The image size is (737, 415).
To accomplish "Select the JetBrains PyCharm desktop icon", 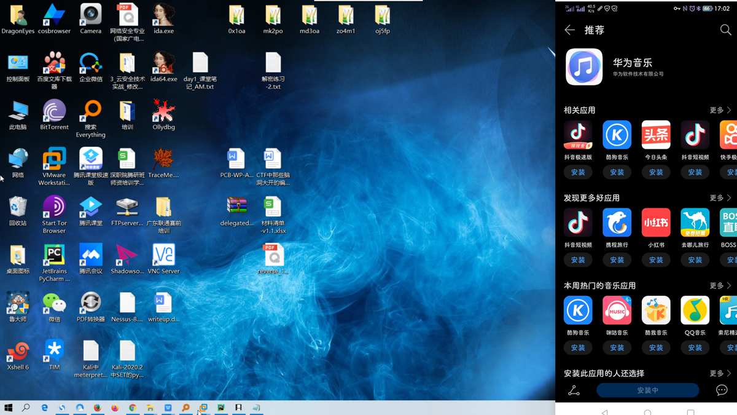I will [x=54, y=263].
